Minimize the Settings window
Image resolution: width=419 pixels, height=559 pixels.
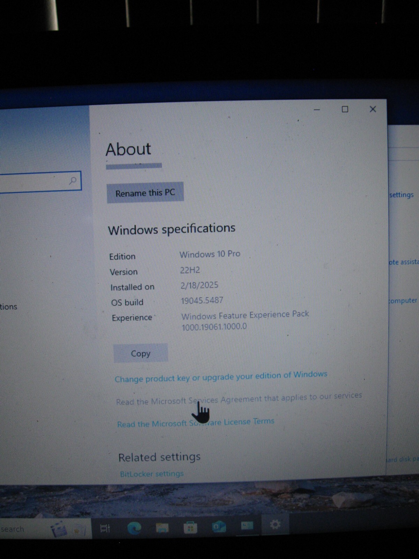[x=317, y=110]
